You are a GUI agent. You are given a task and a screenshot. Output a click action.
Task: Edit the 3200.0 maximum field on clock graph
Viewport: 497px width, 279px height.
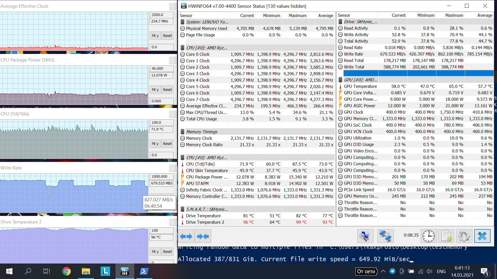[162, 15]
